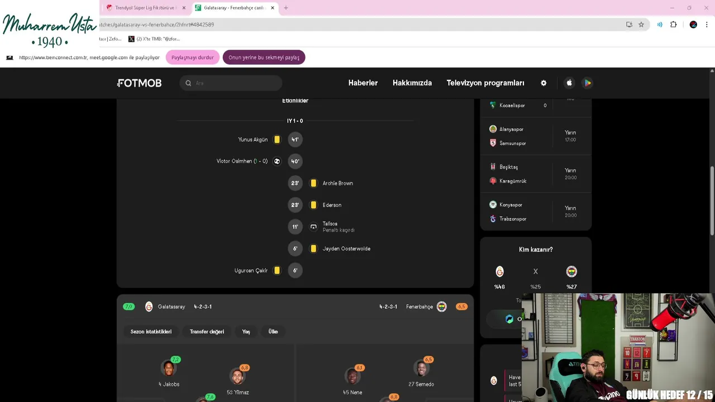Open Victor Osimhen's goal event
This screenshot has height=402, width=715.
242,161
